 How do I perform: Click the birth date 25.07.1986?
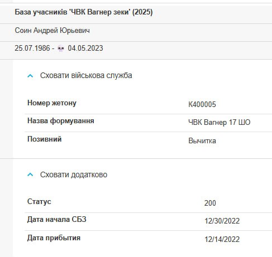pos(32,49)
